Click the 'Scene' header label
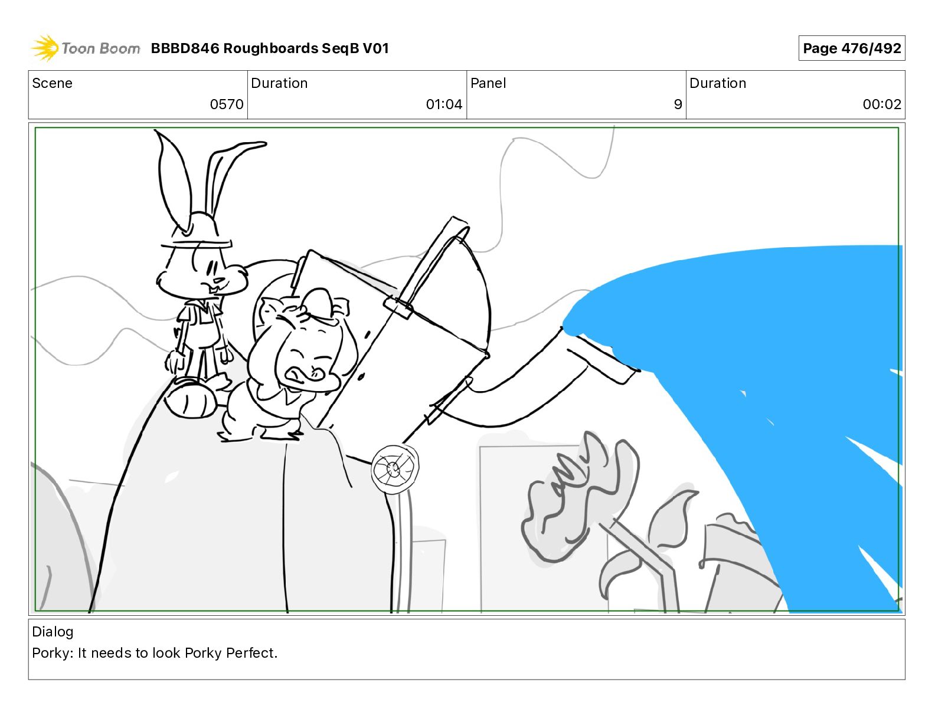The image size is (935, 722). [x=52, y=83]
